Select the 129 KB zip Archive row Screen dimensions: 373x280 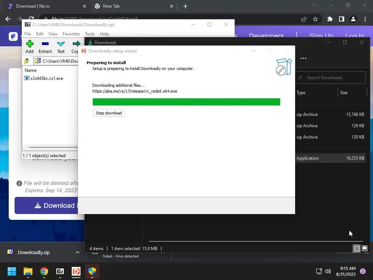[331, 126]
